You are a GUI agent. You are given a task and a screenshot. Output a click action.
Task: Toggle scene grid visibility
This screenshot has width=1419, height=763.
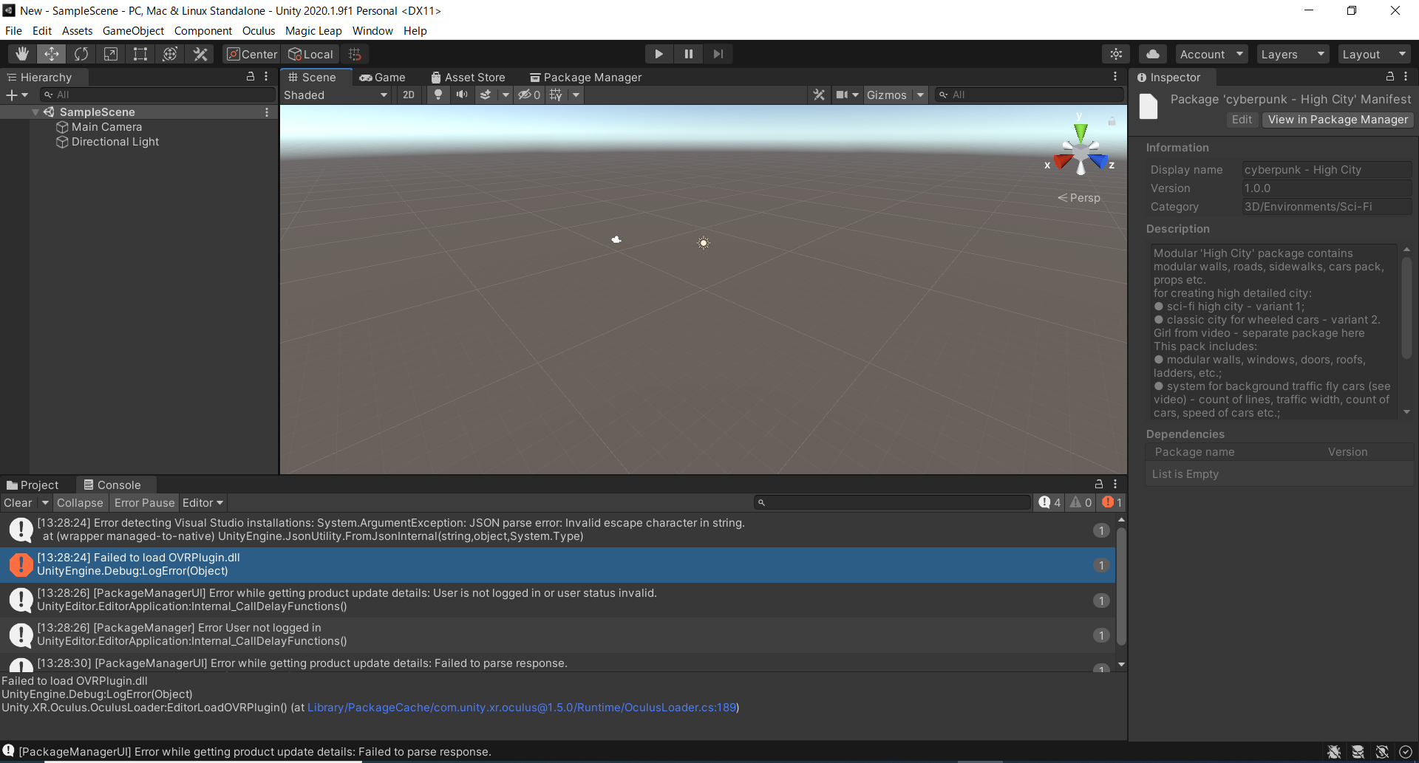[x=557, y=95]
